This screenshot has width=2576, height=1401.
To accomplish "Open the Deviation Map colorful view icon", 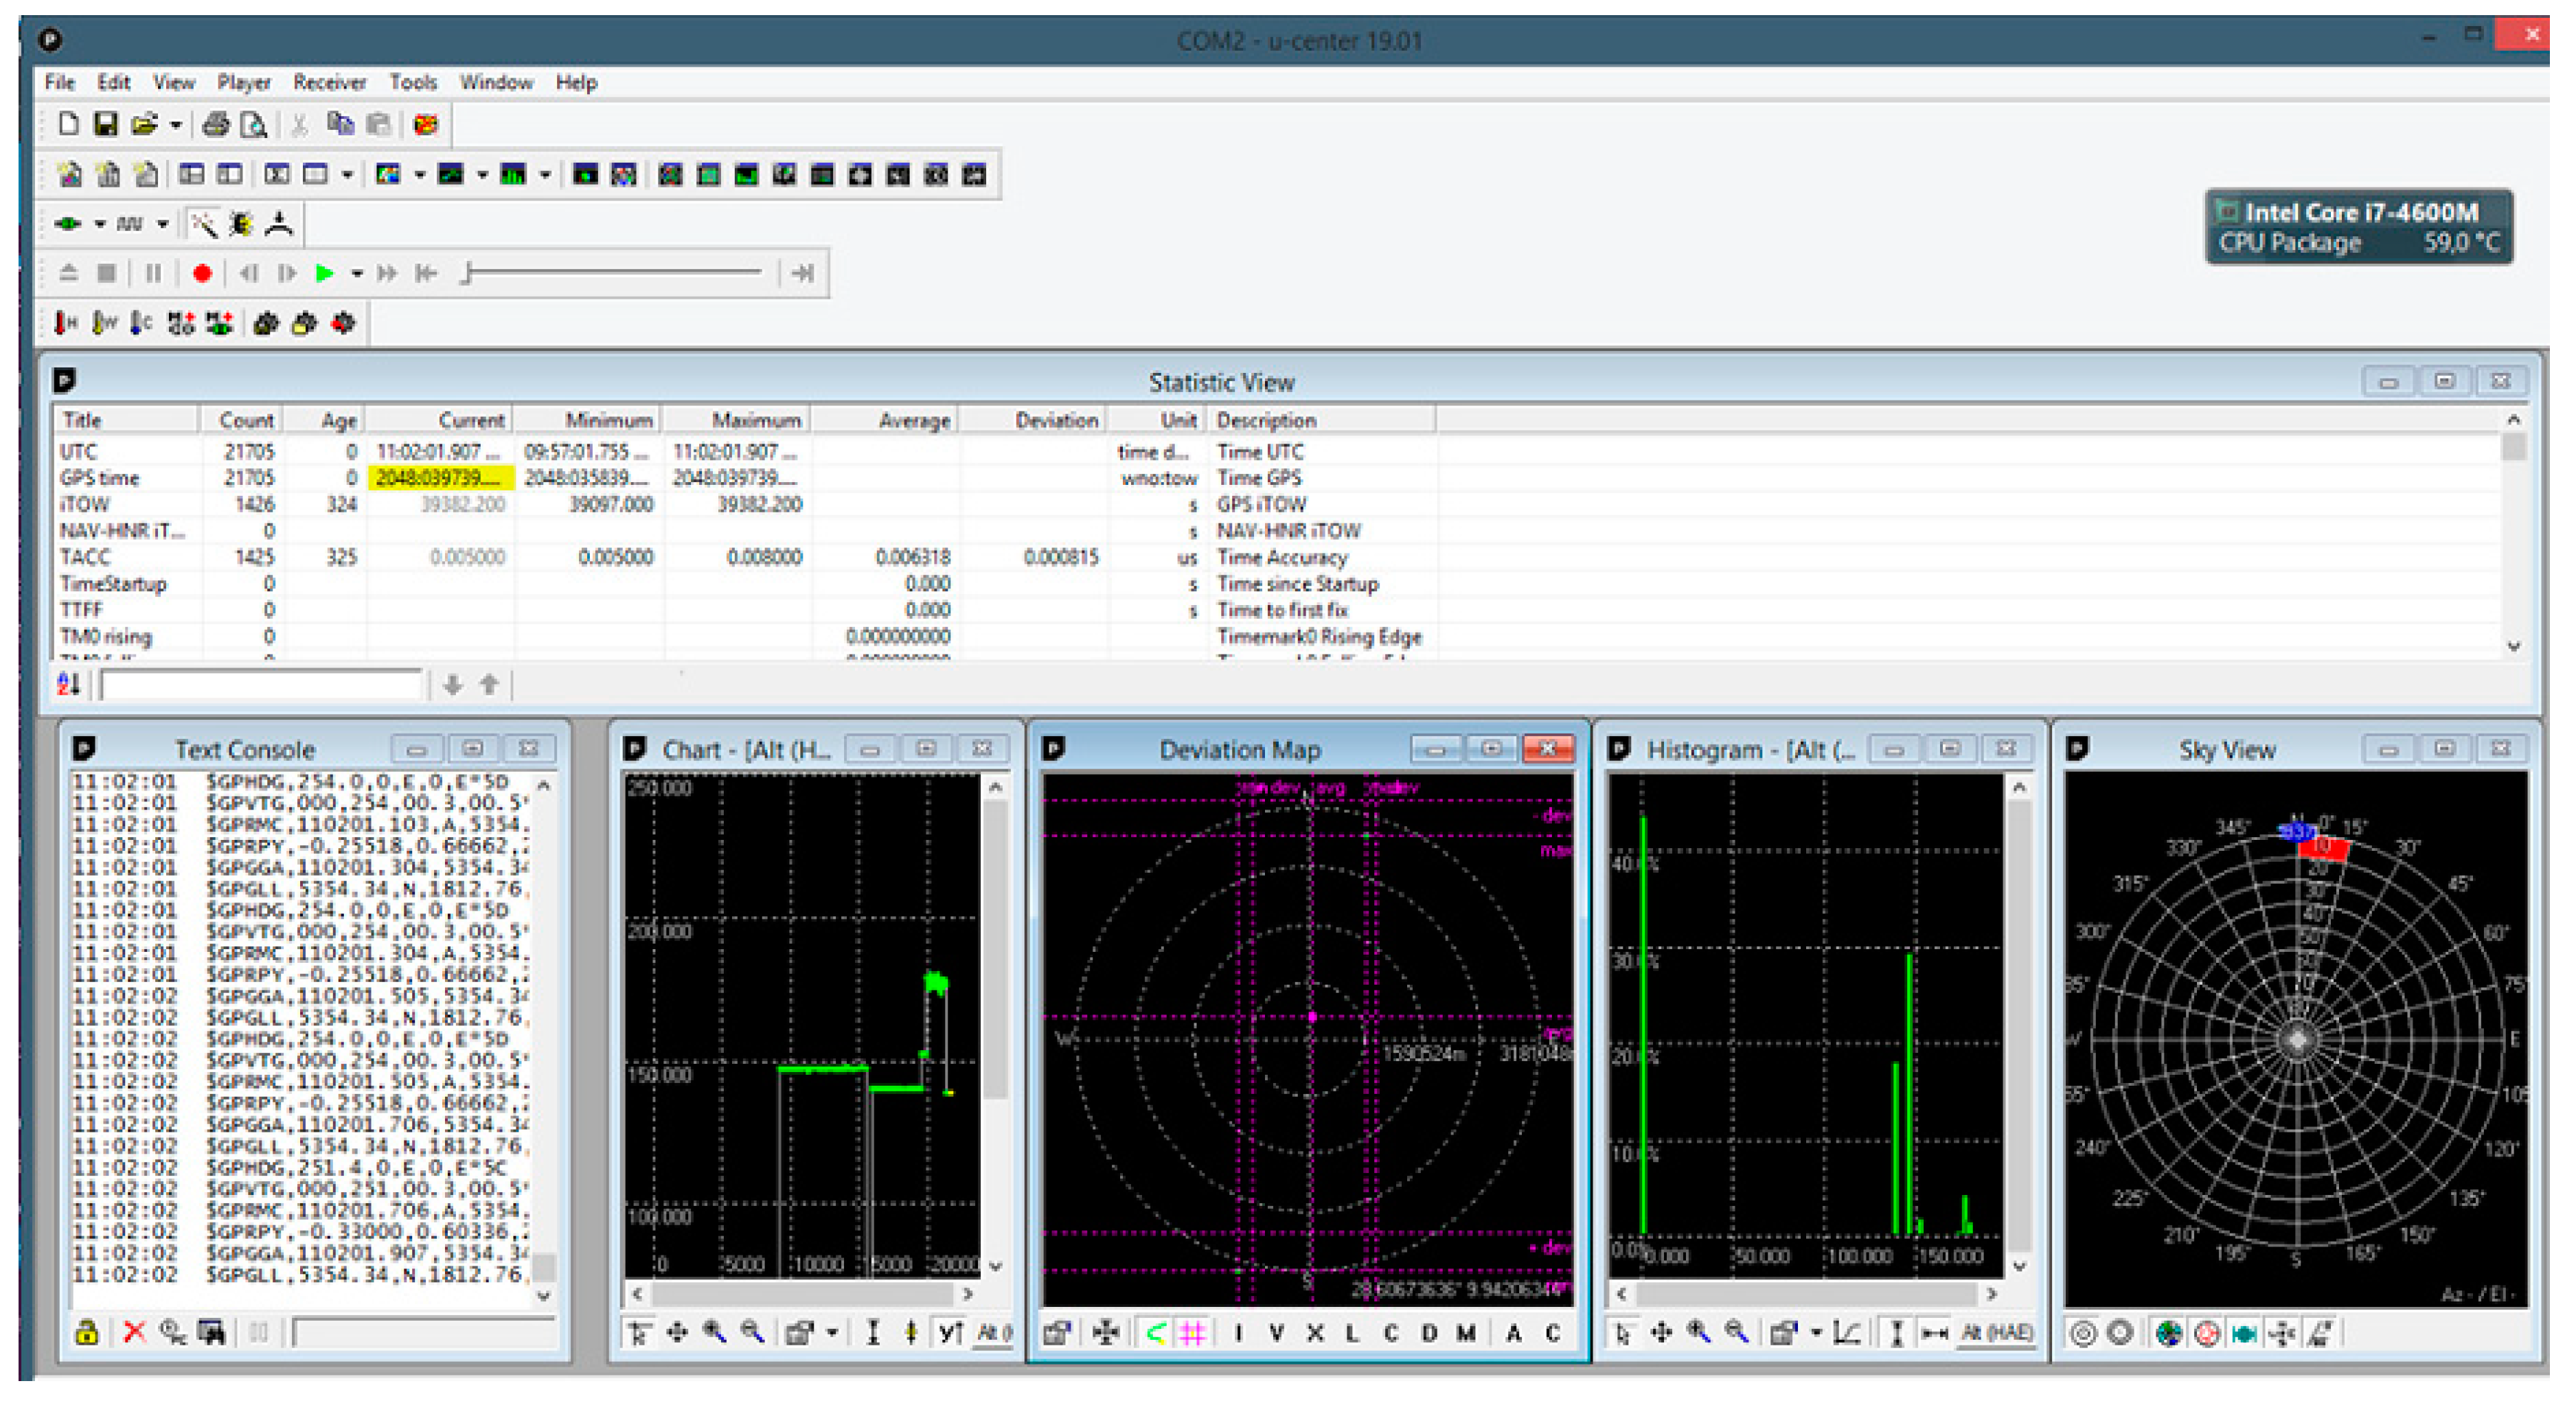I will tap(388, 175).
